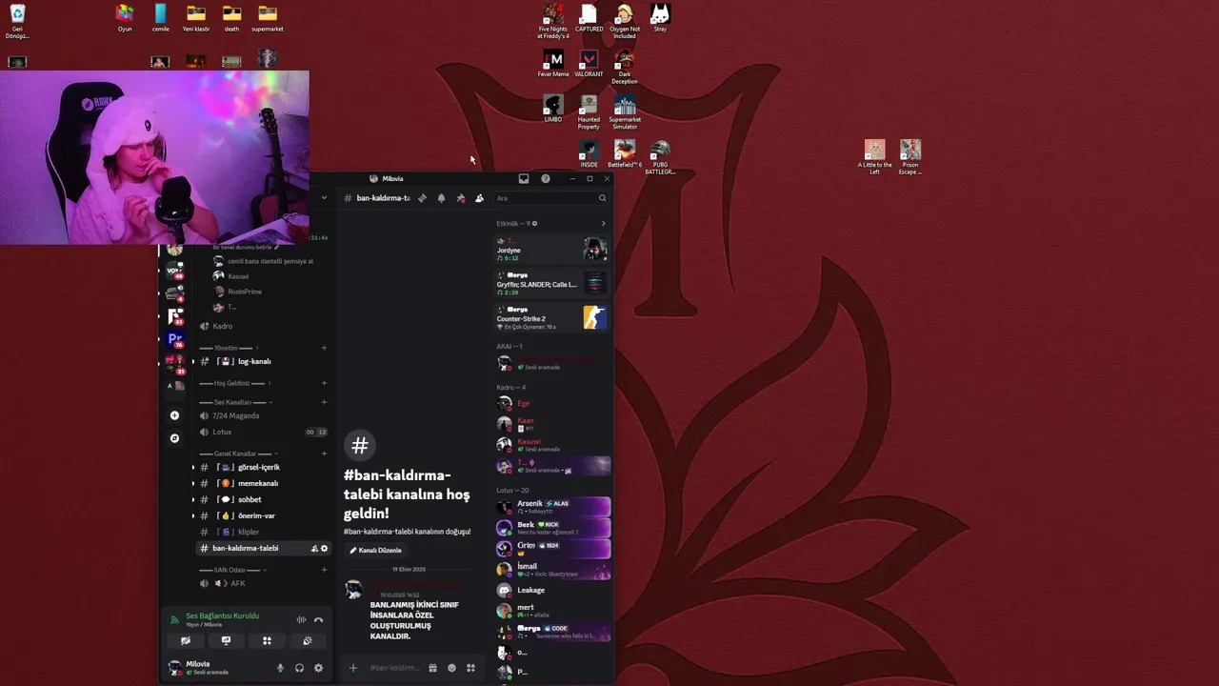Screen dimensions: 1219x686
Task: Select member Berk in list
Action: pos(552,528)
